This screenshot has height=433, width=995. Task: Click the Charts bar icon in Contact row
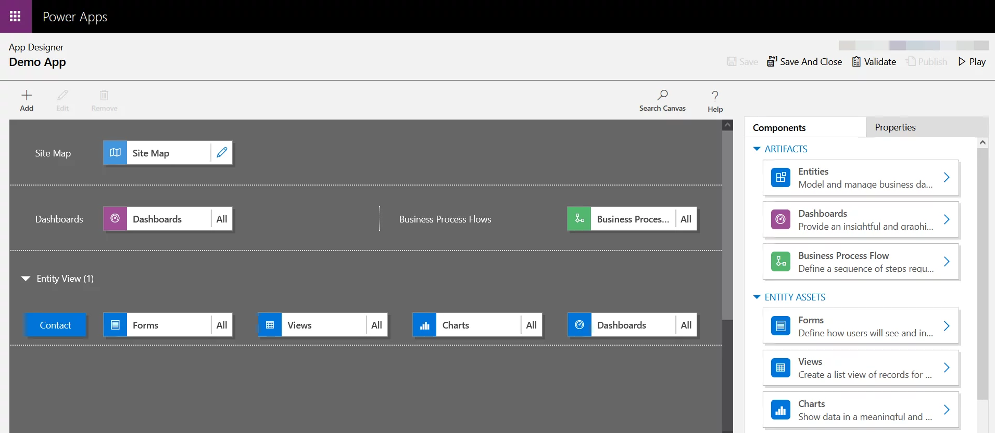tap(424, 325)
